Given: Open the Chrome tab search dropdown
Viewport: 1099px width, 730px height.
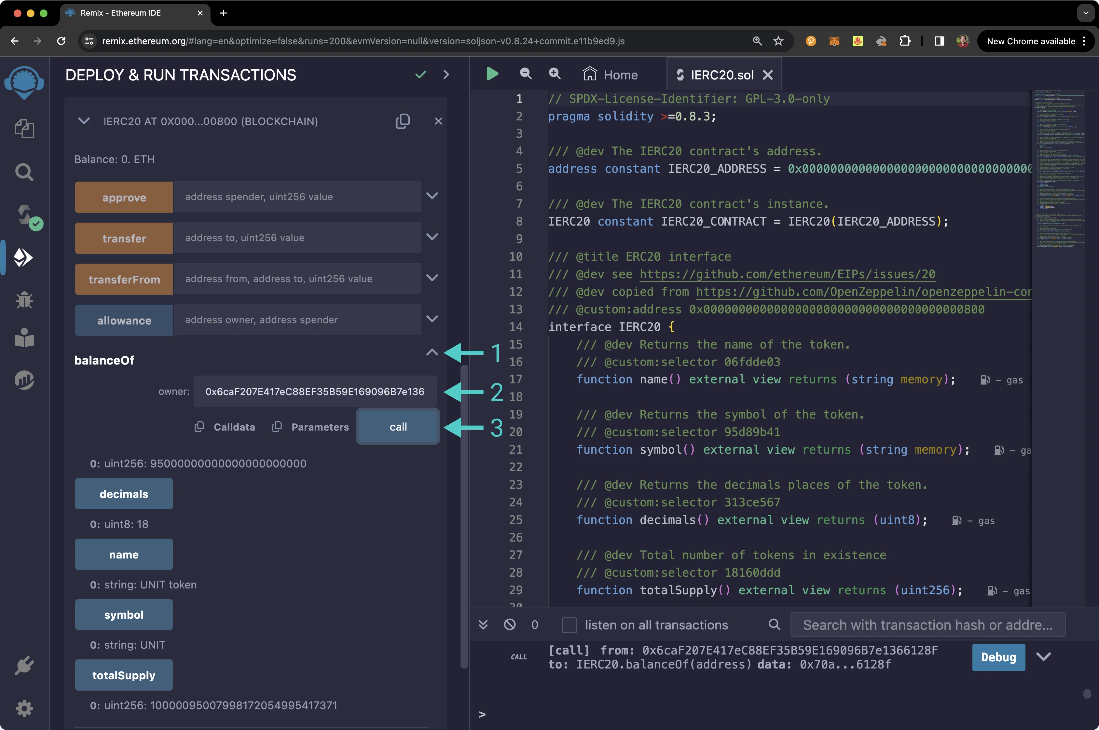Looking at the screenshot, I should 1085,13.
